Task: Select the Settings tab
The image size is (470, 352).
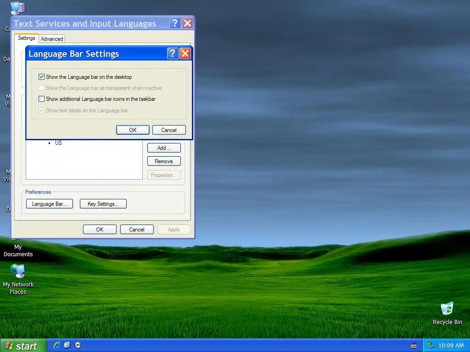Action: click(x=26, y=38)
